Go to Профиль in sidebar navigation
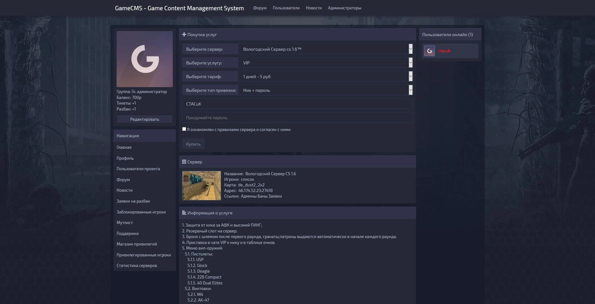Viewport: 595px width, 304px height. point(125,158)
